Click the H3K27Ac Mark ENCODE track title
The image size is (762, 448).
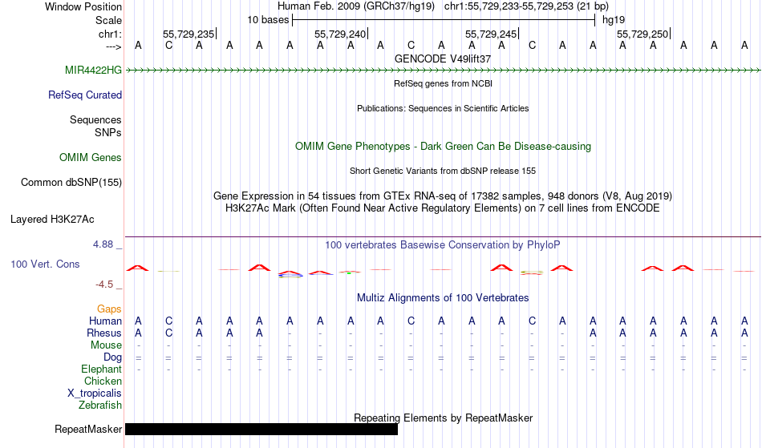tap(443, 208)
